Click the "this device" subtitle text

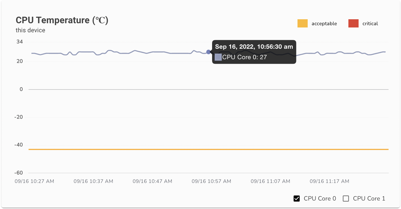tap(31, 30)
